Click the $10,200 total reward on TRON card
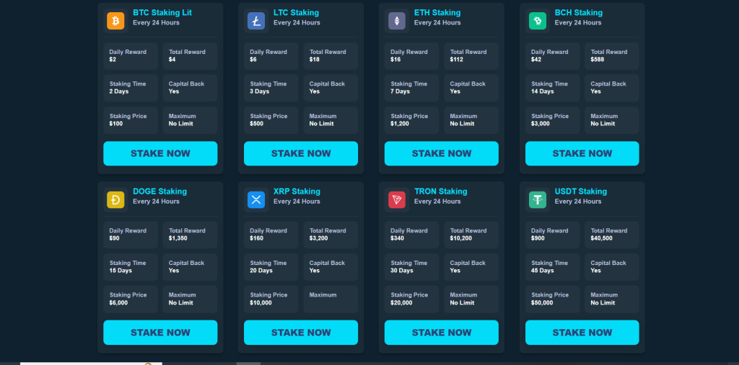739x365 pixels. (461, 238)
